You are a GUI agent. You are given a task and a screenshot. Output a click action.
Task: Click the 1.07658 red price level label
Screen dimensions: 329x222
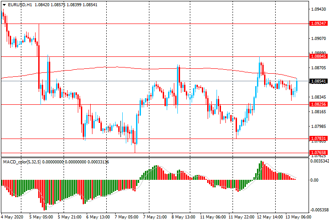[x=318, y=152]
